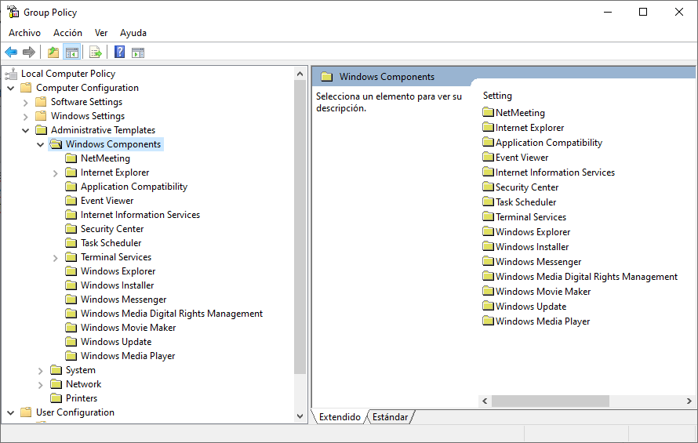Open the Ver menu
This screenshot has height=443, width=698.
click(101, 33)
